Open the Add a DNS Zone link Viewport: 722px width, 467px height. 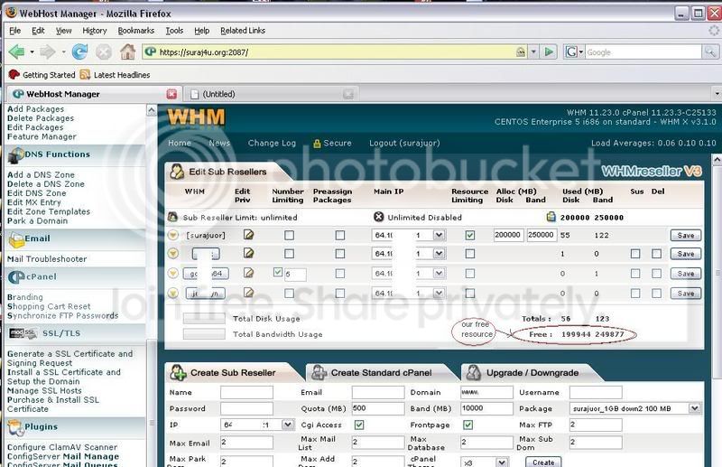41,174
